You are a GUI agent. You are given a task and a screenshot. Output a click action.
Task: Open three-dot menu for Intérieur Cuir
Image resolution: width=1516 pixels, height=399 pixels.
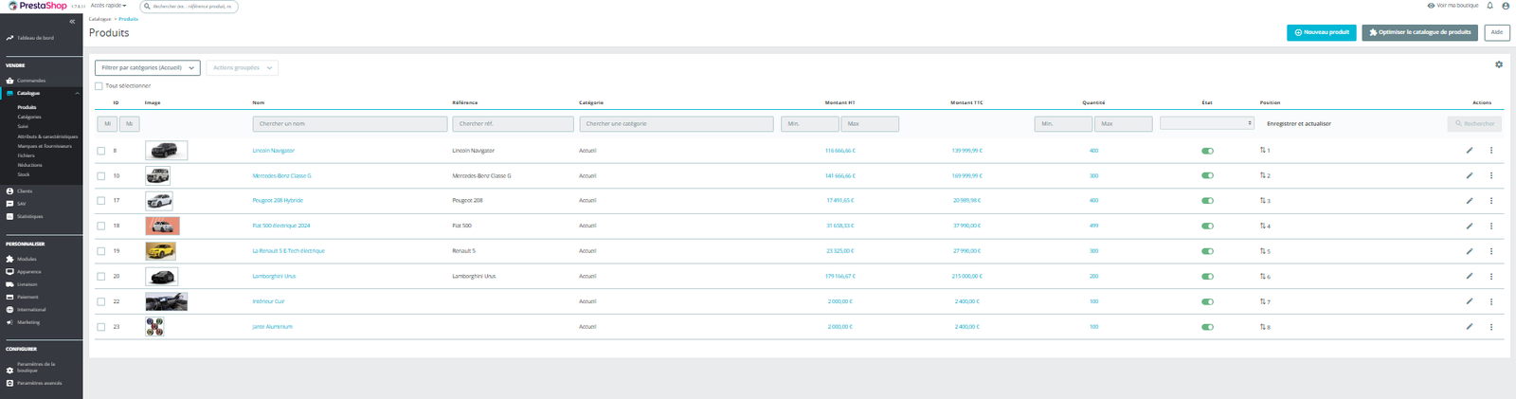click(x=1491, y=301)
